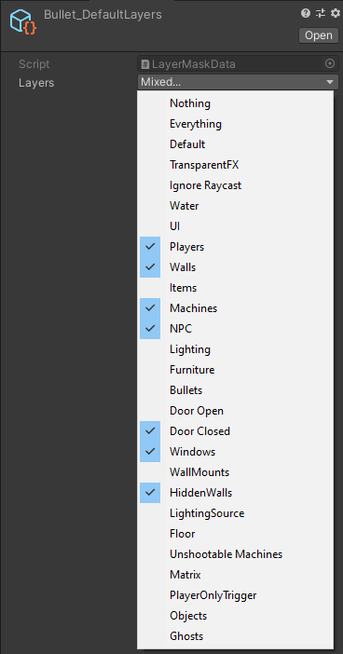Viewport: 343px width, 654px height.
Task: Select Everything in the layer list
Action: point(237,124)
